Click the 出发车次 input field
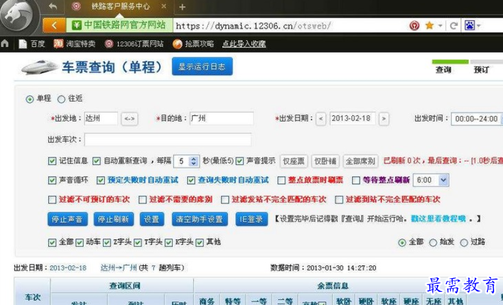Viewport: 503px width, 305px height. [168, 140]
